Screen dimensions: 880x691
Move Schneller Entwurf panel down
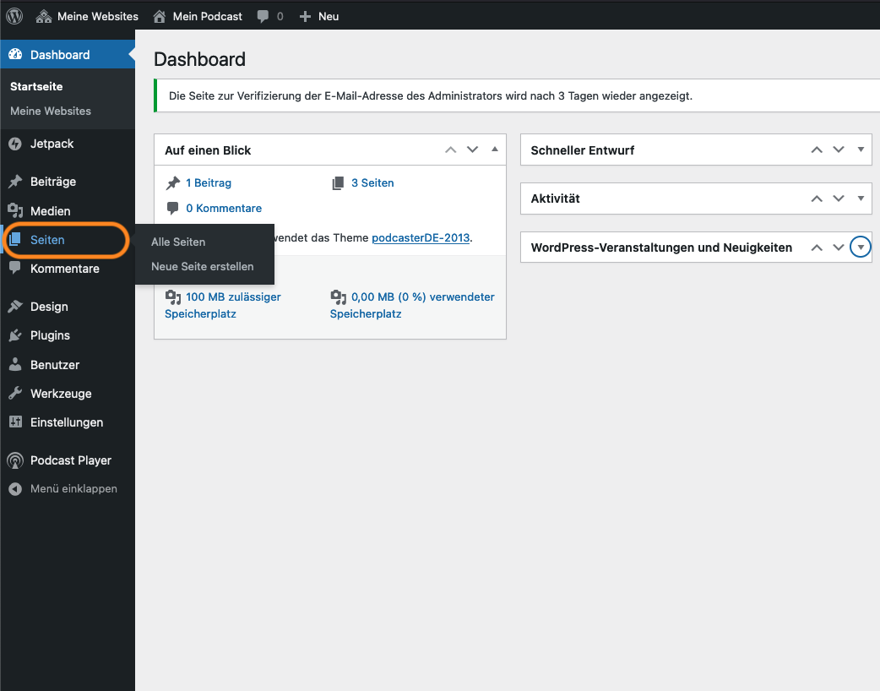(839, 150)
